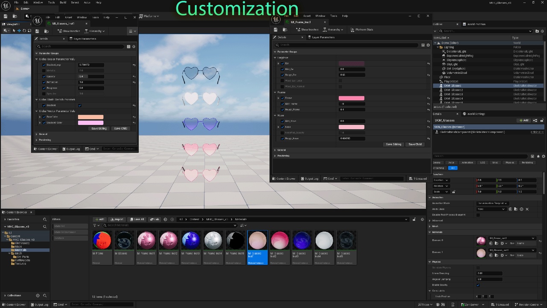Open Gradient Color pink swatch

click(91, 123)
